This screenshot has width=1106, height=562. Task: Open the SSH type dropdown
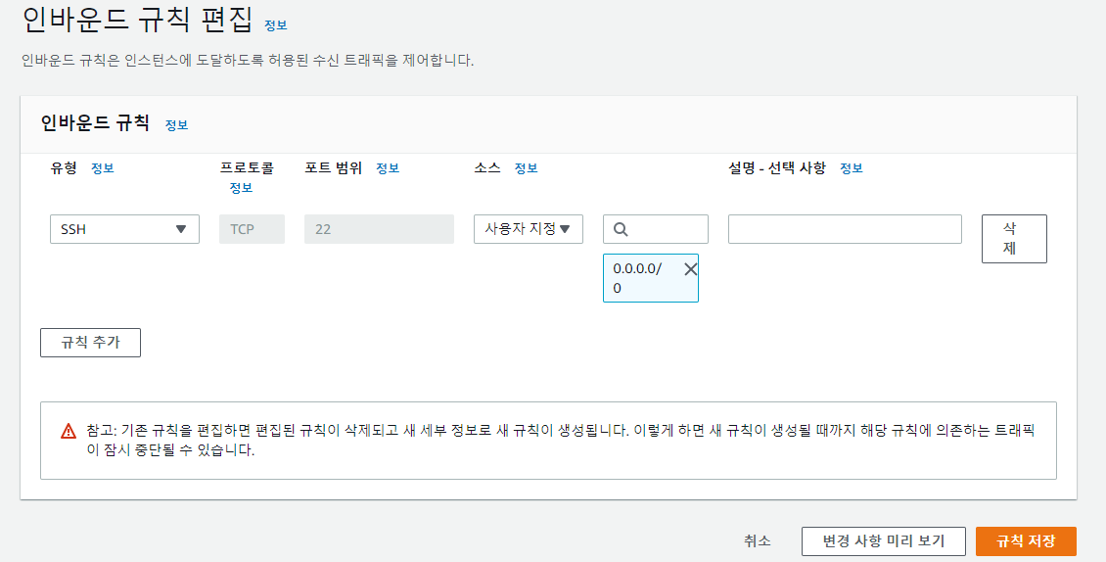pos(125,229)
